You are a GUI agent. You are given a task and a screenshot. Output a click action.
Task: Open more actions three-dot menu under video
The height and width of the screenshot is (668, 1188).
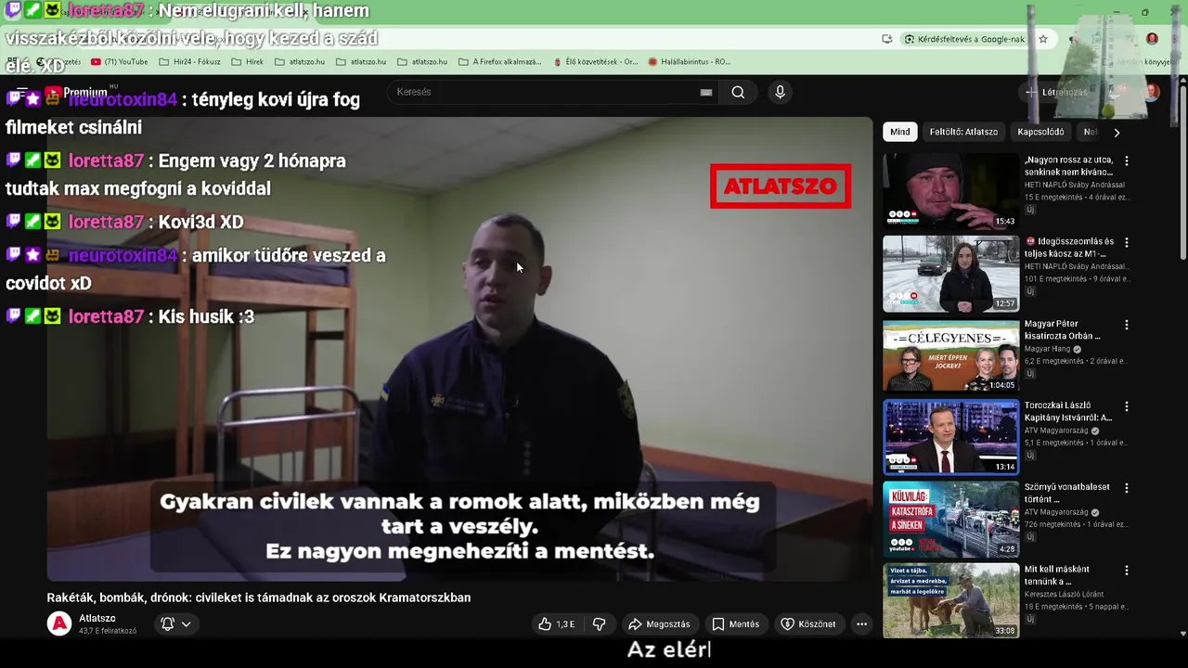coord(861,624)
